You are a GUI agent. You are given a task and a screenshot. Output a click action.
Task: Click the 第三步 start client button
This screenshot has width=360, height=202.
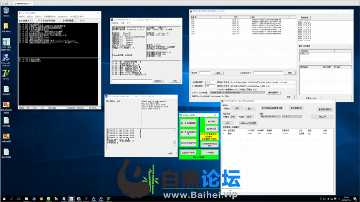[x=188, y=143]
